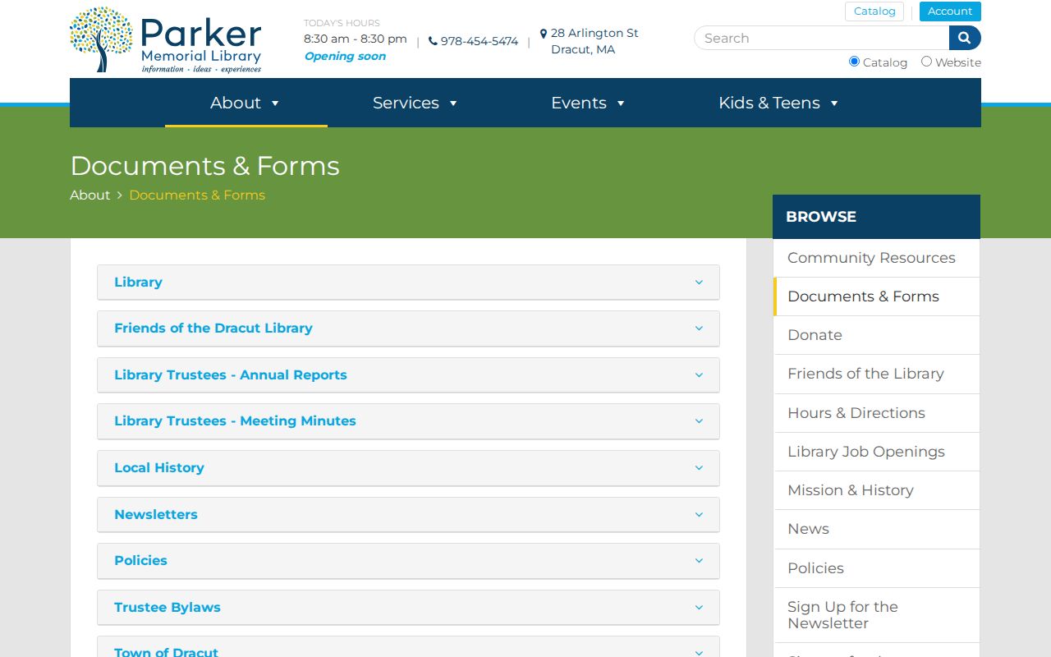This screenshot has width=1051, height=657.
Task: Click the chevron on Library section
Action: pos(699,282)
